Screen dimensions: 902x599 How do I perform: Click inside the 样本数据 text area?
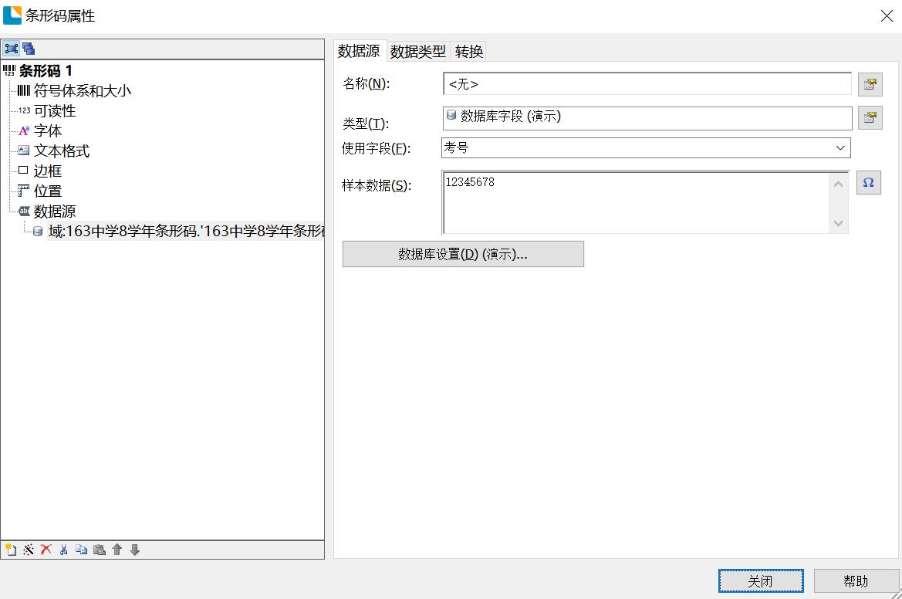coord(617,201)
